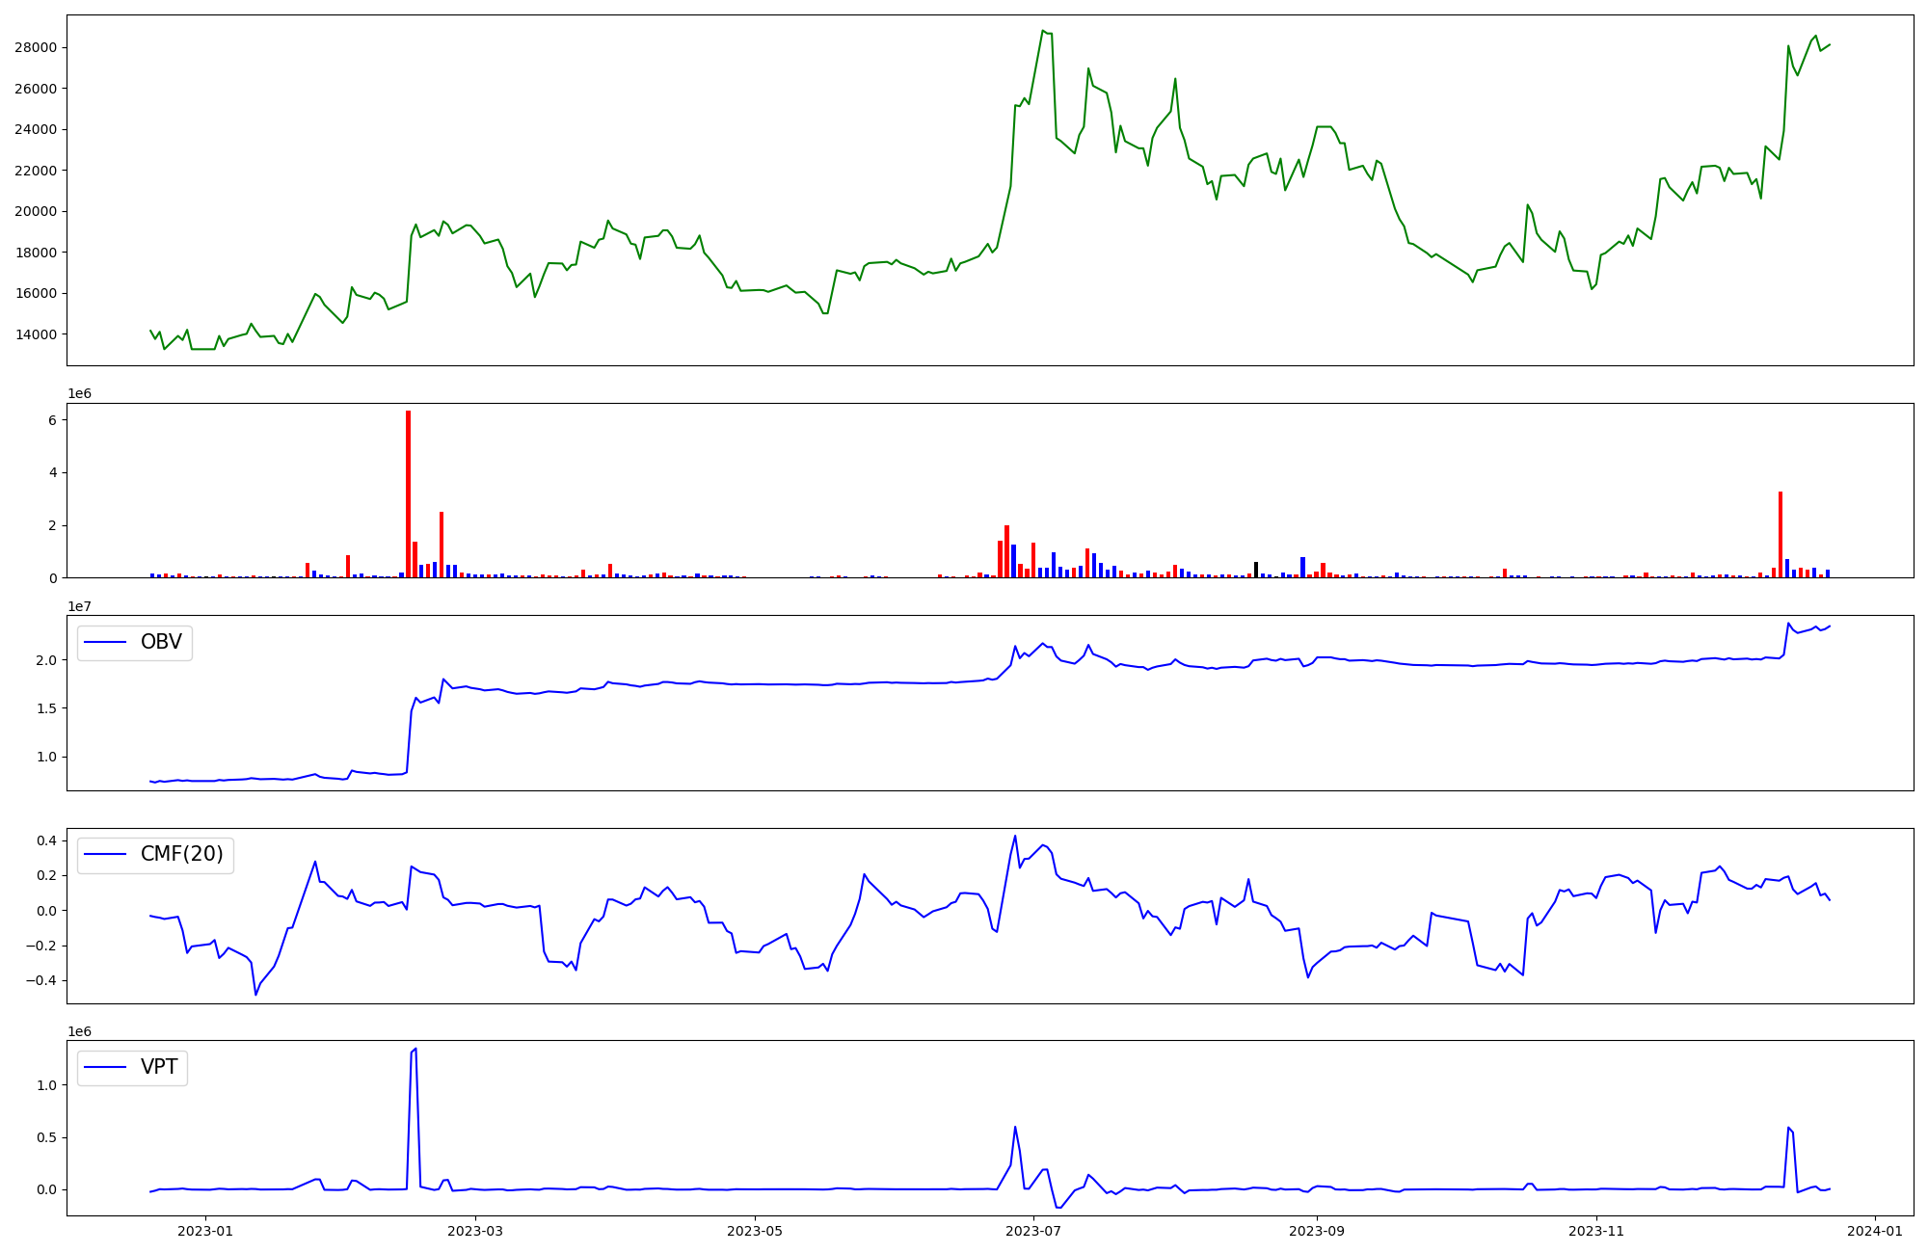This screenshot has height=1253, width=1928.
Task: Click the 14000 price axis label
Action: coord(35,335)
